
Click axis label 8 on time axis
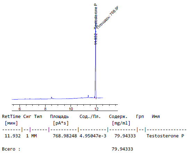coord(45,109)
